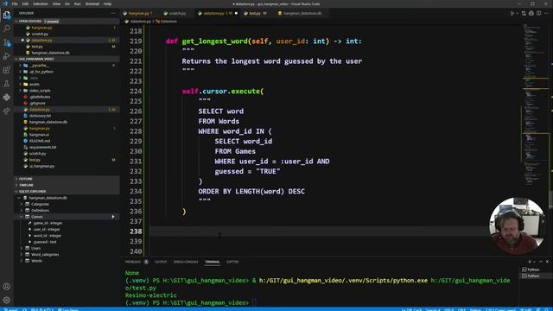
Task: Open the Terminal menu
Action: [92, 3]
